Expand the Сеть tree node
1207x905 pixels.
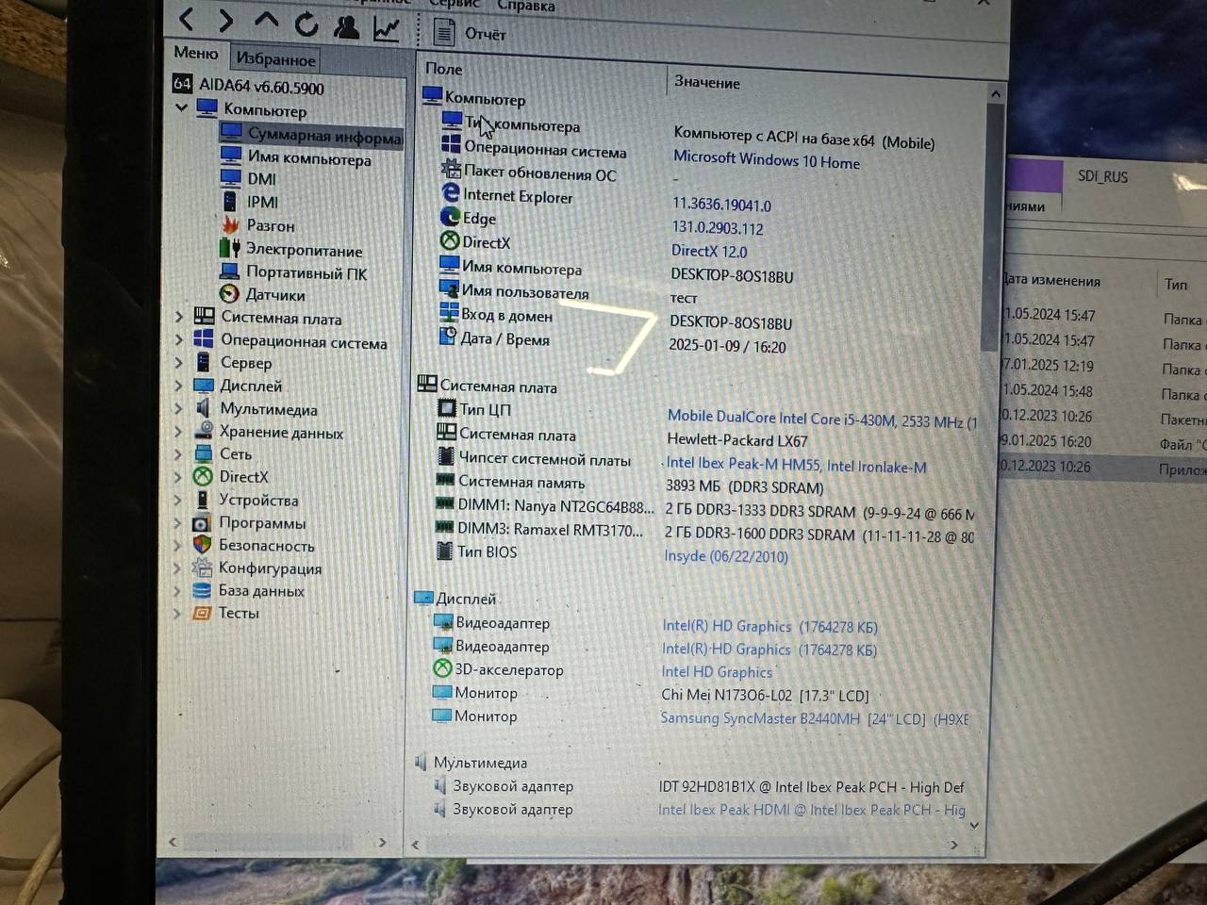[x=178, y=453]
